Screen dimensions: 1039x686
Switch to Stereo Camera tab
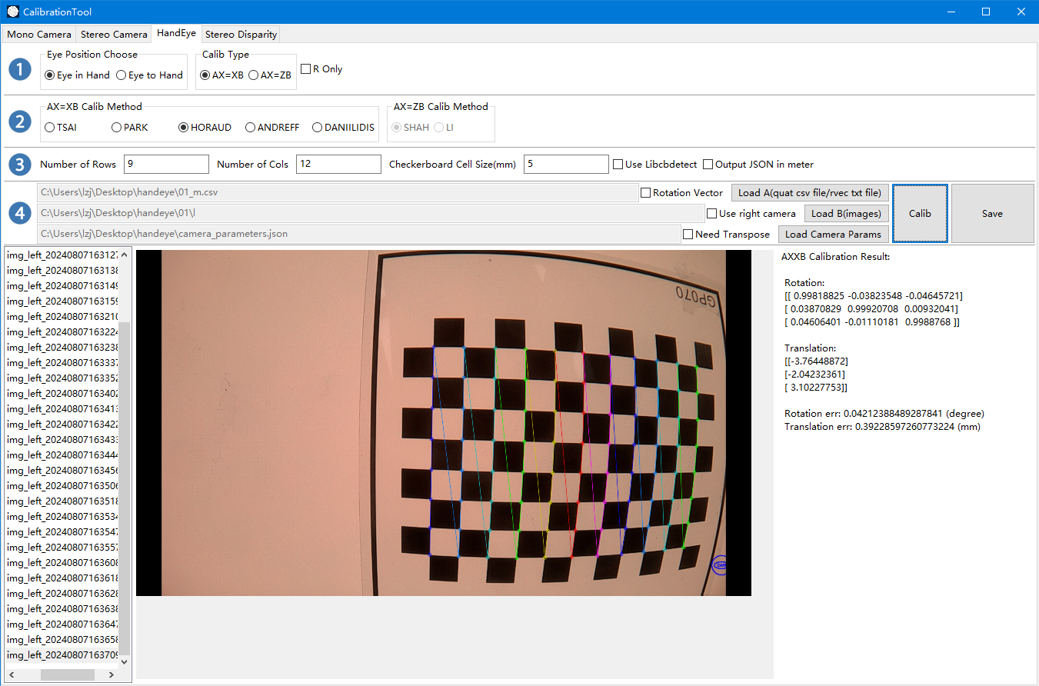tap(114, 35)
